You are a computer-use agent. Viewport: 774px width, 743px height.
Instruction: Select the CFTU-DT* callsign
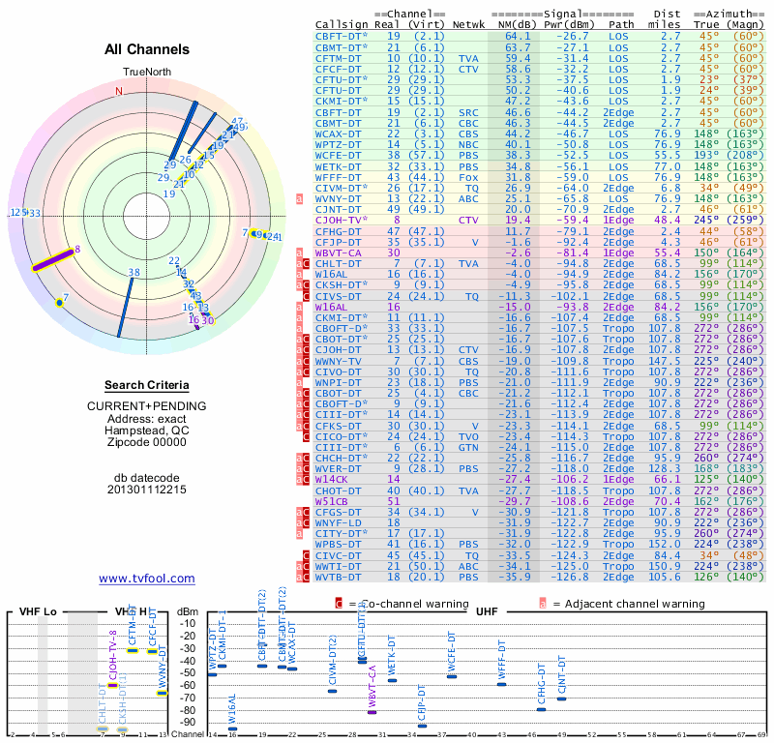(x=342, y=79)
